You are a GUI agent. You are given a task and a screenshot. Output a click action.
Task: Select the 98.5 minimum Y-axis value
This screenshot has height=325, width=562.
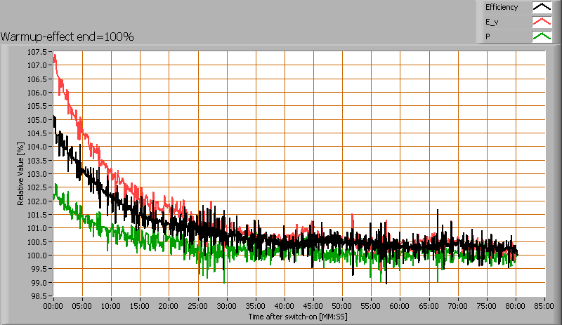tap(38, 296)
